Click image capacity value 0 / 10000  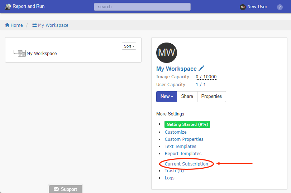click(206, 77)
